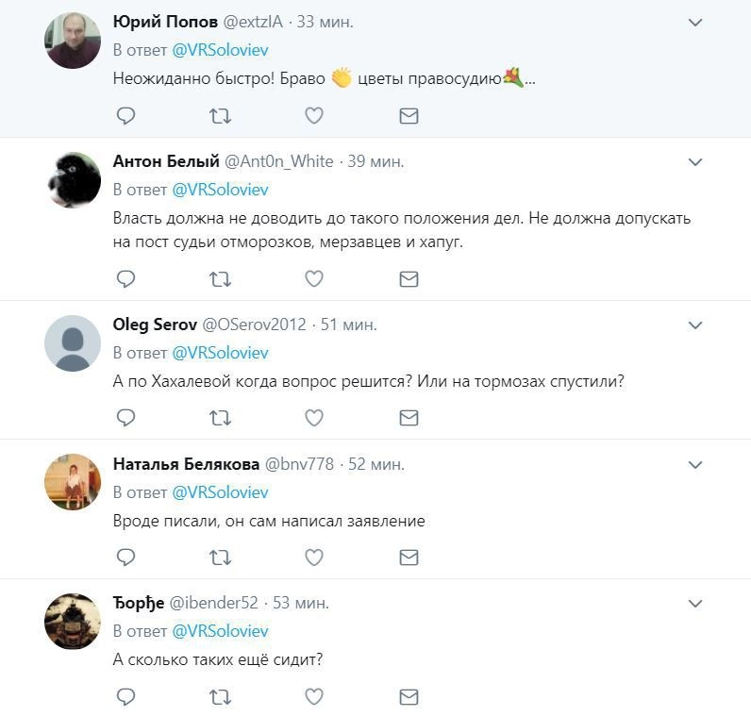Open the @VRSoloviev mention in Юрий Попов's reply

click(x=220, y=50)
